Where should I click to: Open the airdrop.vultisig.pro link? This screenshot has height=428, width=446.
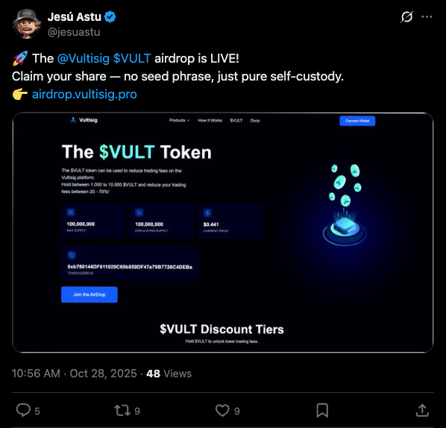tap(84, 95)
